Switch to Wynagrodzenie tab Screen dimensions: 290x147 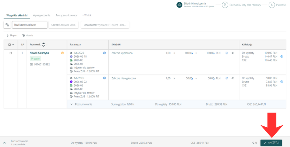click(x=41, y=16)
